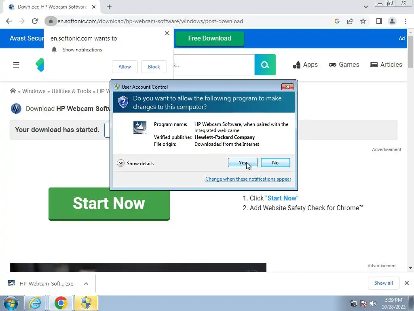Click the Hewlett-Packard Company publisher name
Image resolution: width=414 pixels, height=311 pixels.
(225, 137)
